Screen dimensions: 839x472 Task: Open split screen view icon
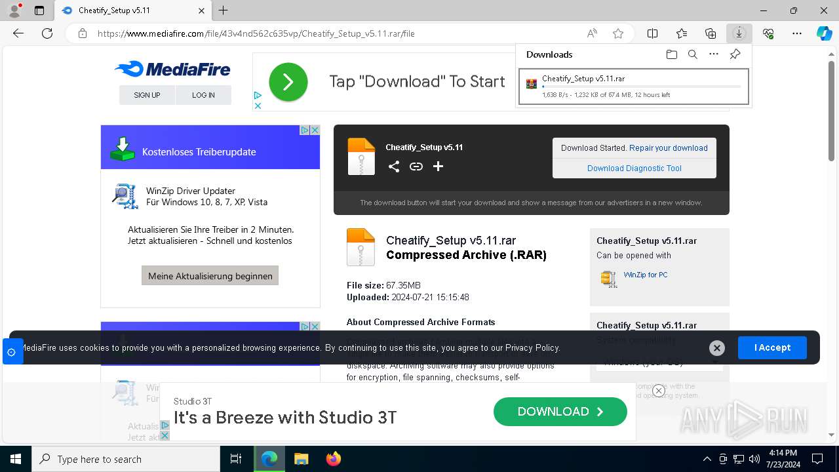click(653, 33)
